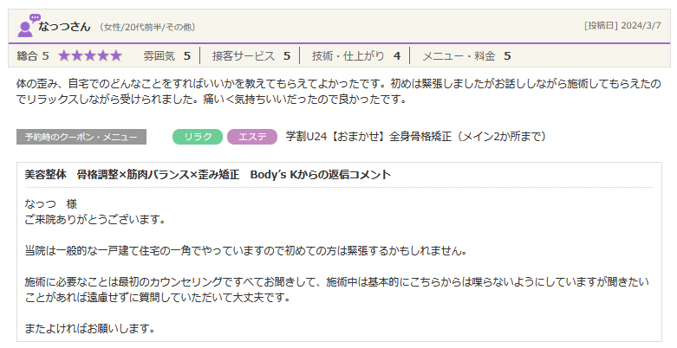Screen dimensions: 677x348
Task: Click the 学割U24 全身骨格矯正 coupon name
Action: (x=416, y=137)
